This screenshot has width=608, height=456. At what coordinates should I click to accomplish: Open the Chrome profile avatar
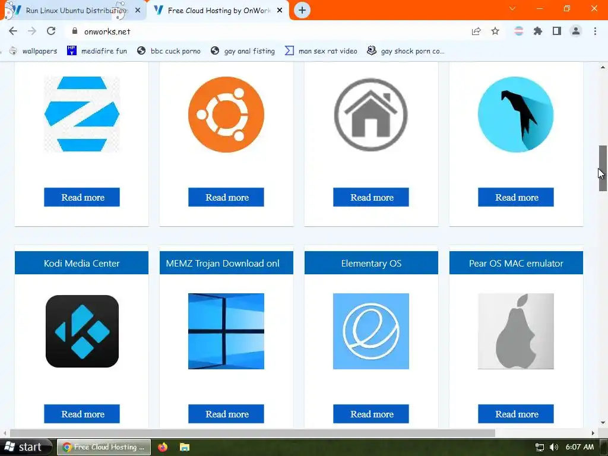click(576, 31)
